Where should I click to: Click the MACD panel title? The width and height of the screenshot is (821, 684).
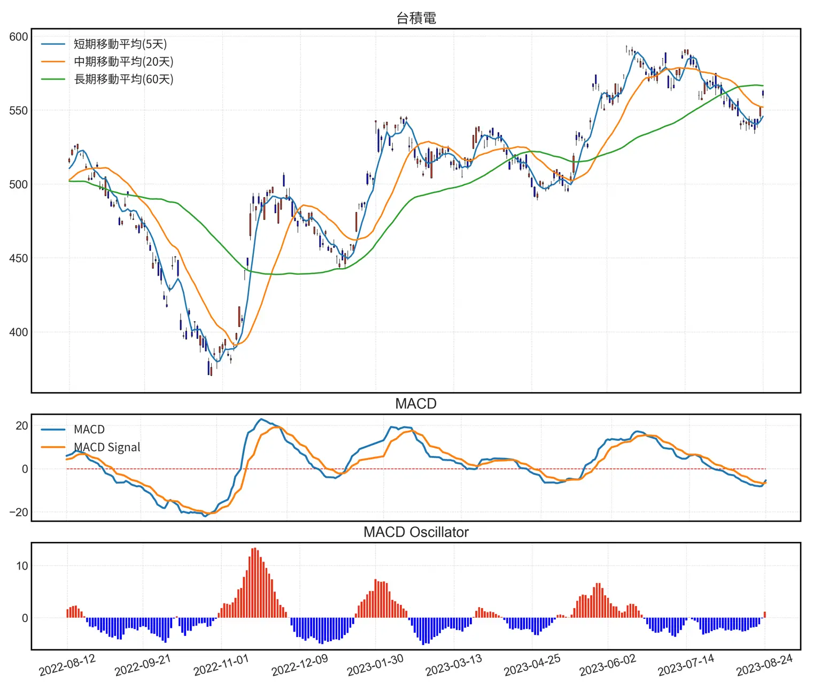click(416, 404)
